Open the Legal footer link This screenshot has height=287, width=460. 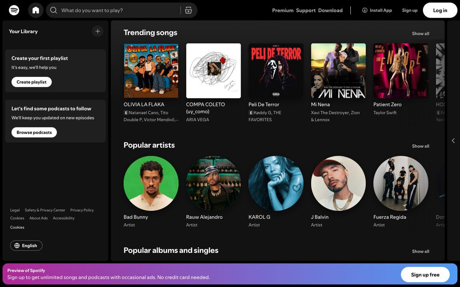pyautogui.click(x=15, y=210)
